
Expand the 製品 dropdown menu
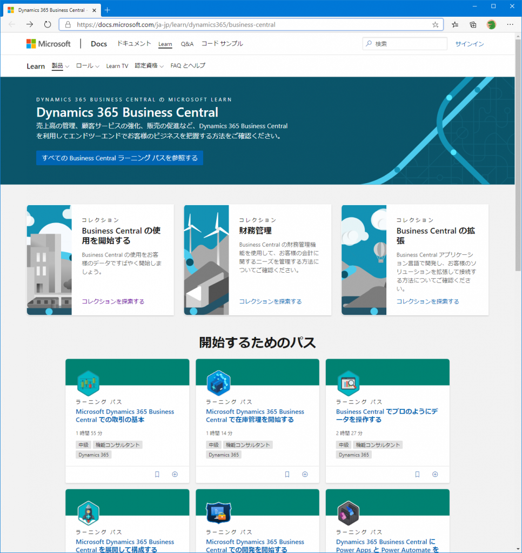(x=61, y=66)
